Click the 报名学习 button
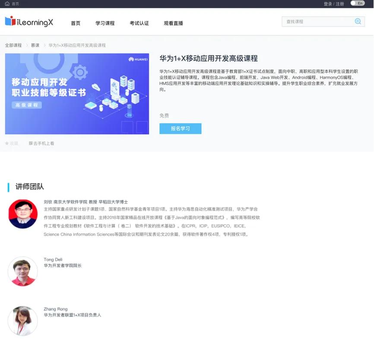 [x=181, y=128]
